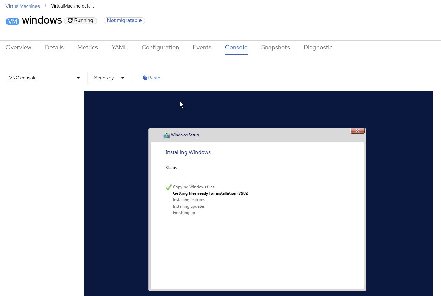Screen dimensions: 441x296
Task: Switch to the Overview tab
Action: click(x=18, y=47)
